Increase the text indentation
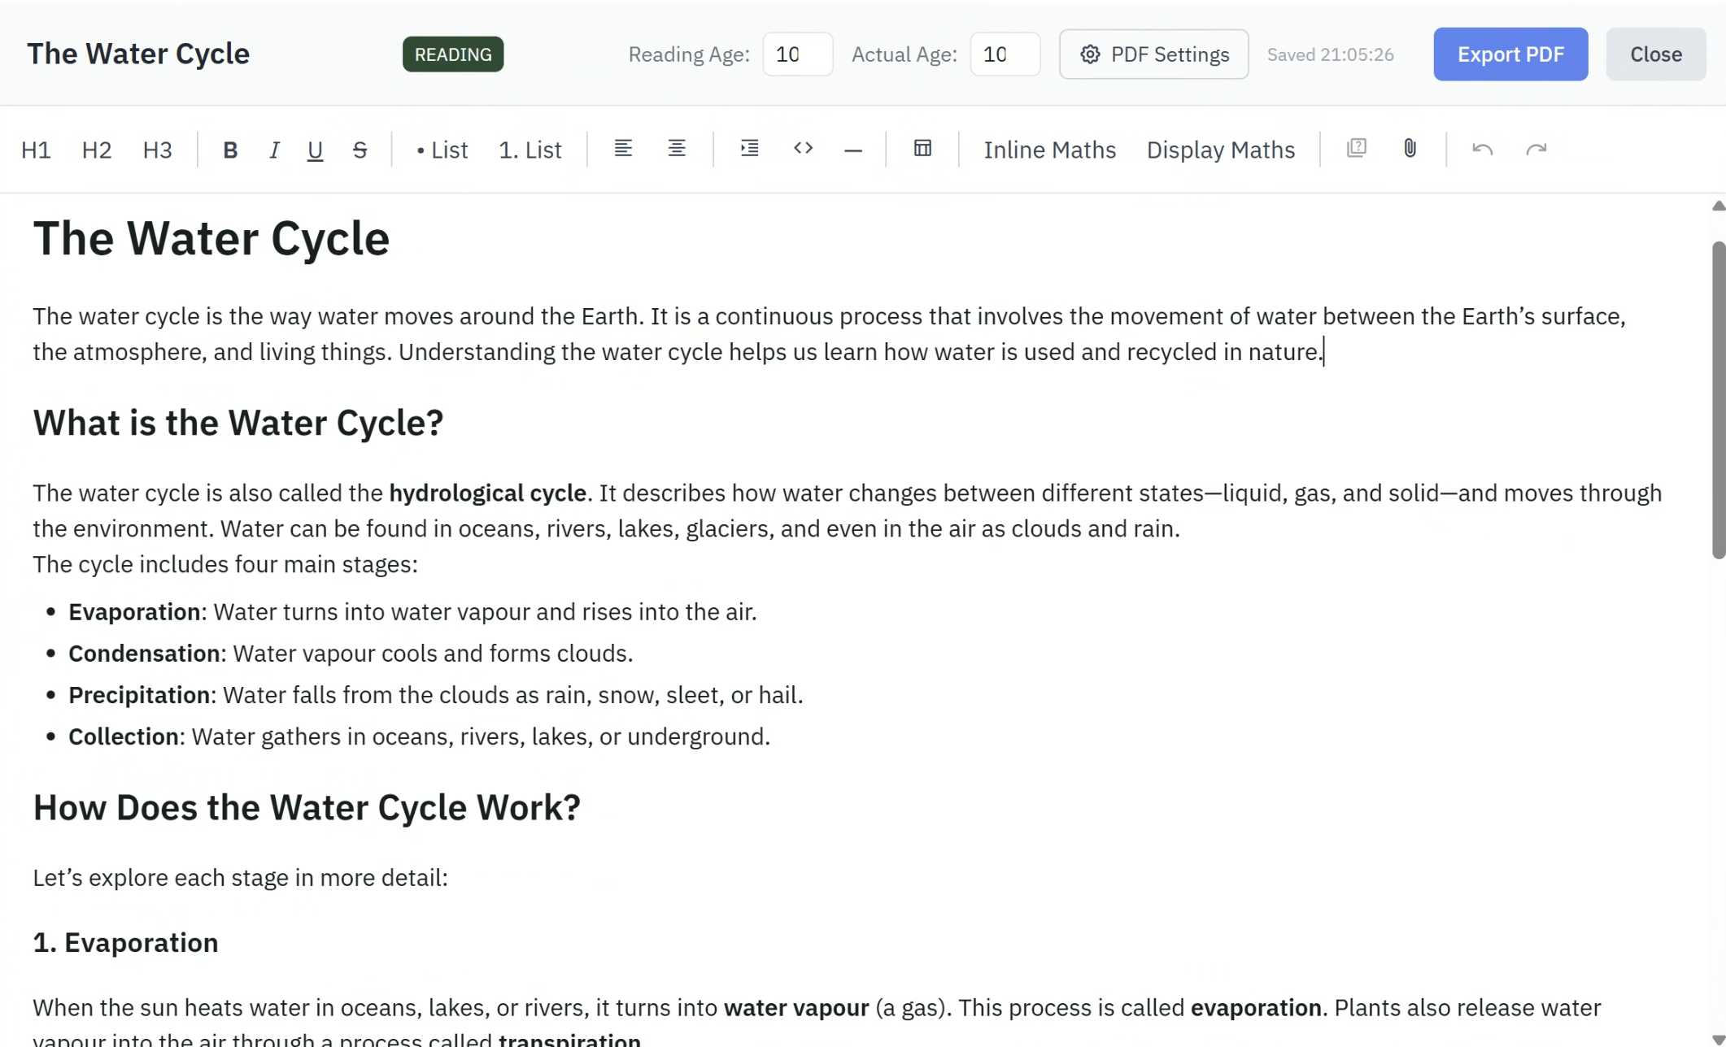Screen dimensions: 1726x1047 point(749,149)
